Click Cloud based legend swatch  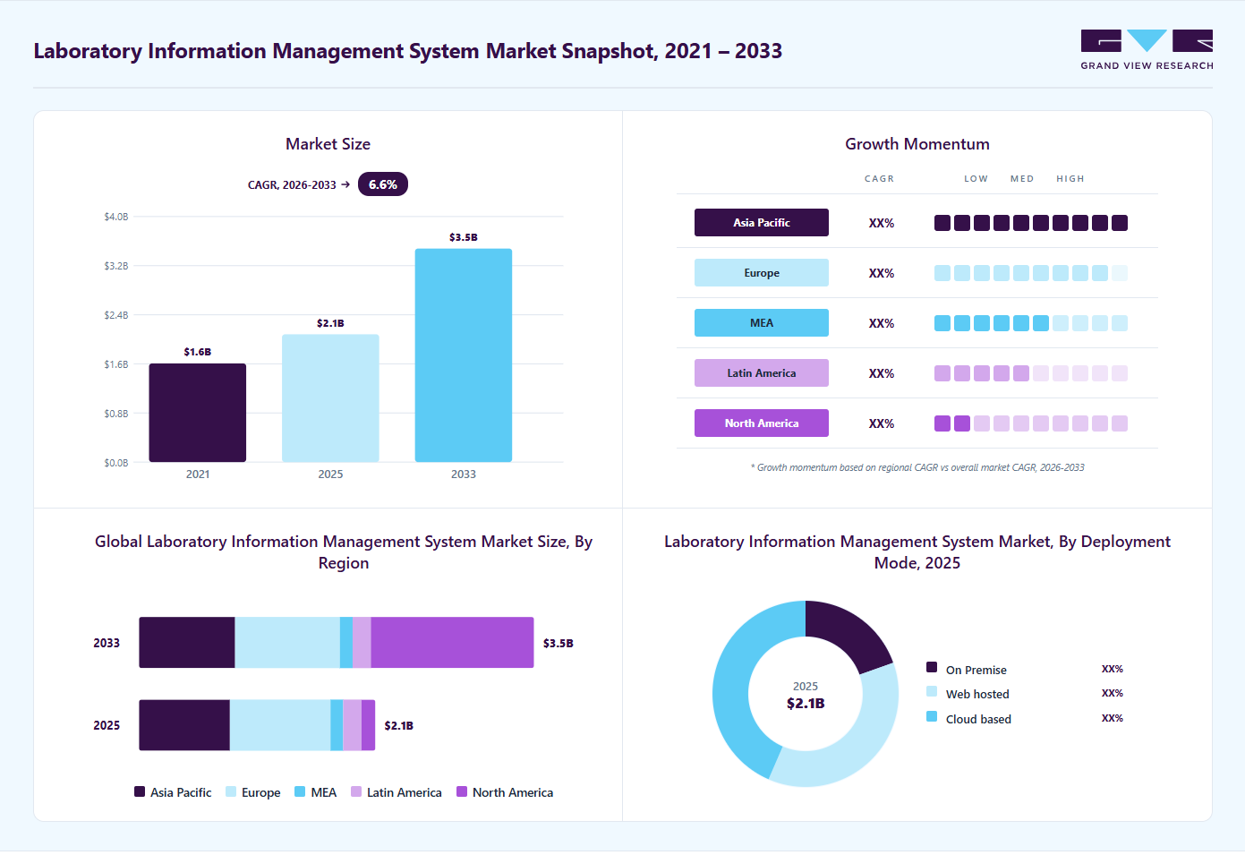[932, 716]
